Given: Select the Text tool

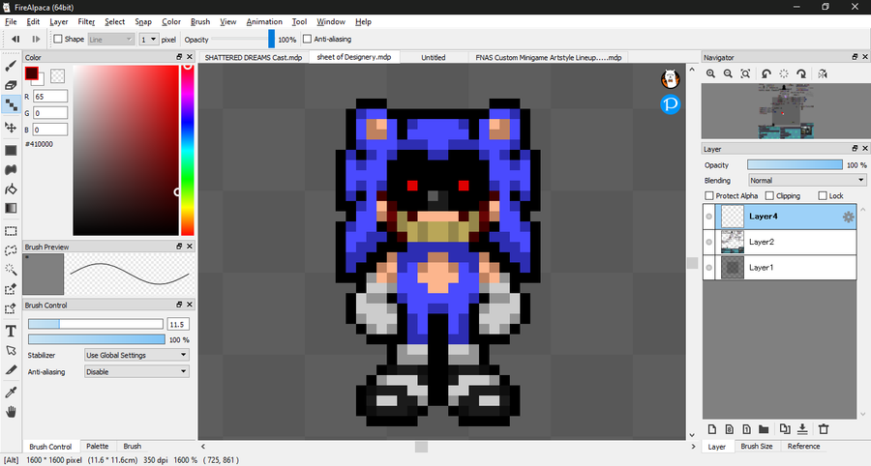Looking at the screenshot, I should (x=11, y=332).
